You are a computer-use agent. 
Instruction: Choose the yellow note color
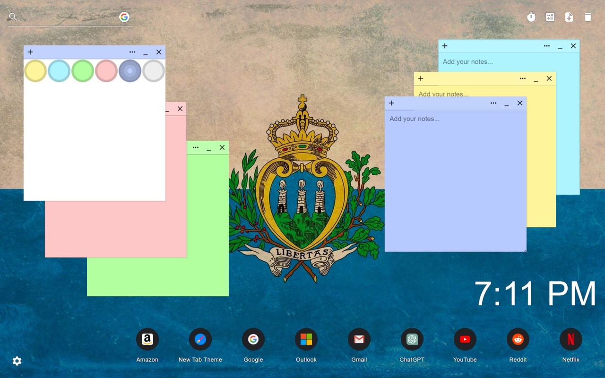click(x=35, y=71)
